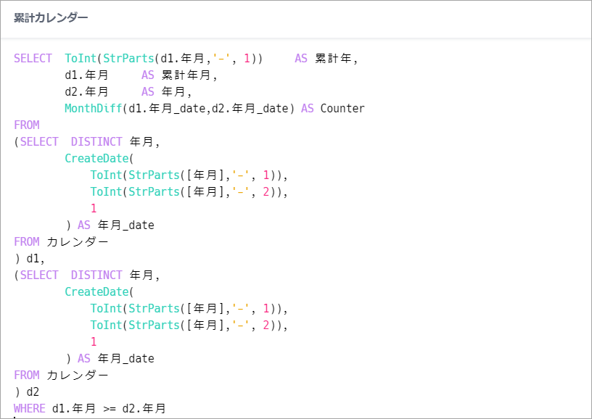
Task: Click the 累計年, alias text
Action: point(336,59)
